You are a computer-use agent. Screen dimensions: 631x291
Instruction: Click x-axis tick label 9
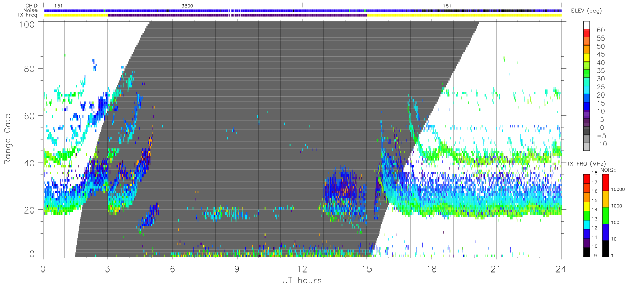[x=237, y=268]
